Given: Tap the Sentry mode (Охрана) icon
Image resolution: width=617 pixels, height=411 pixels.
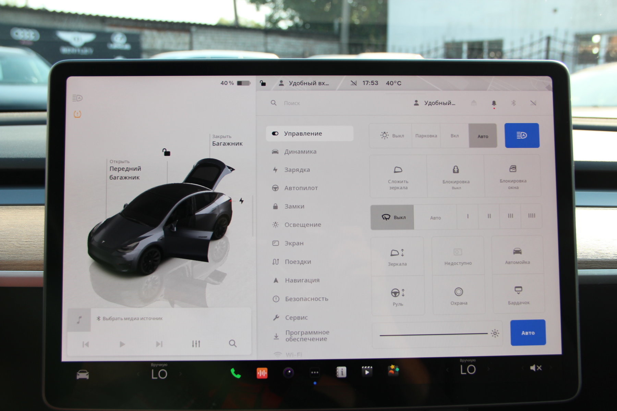Looking at the screenshot, I should [x=459, y=295].
